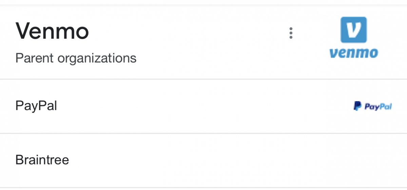Select the Braintree row's empty right side
This screenshot has width=407, height=190.
[305, 160]
